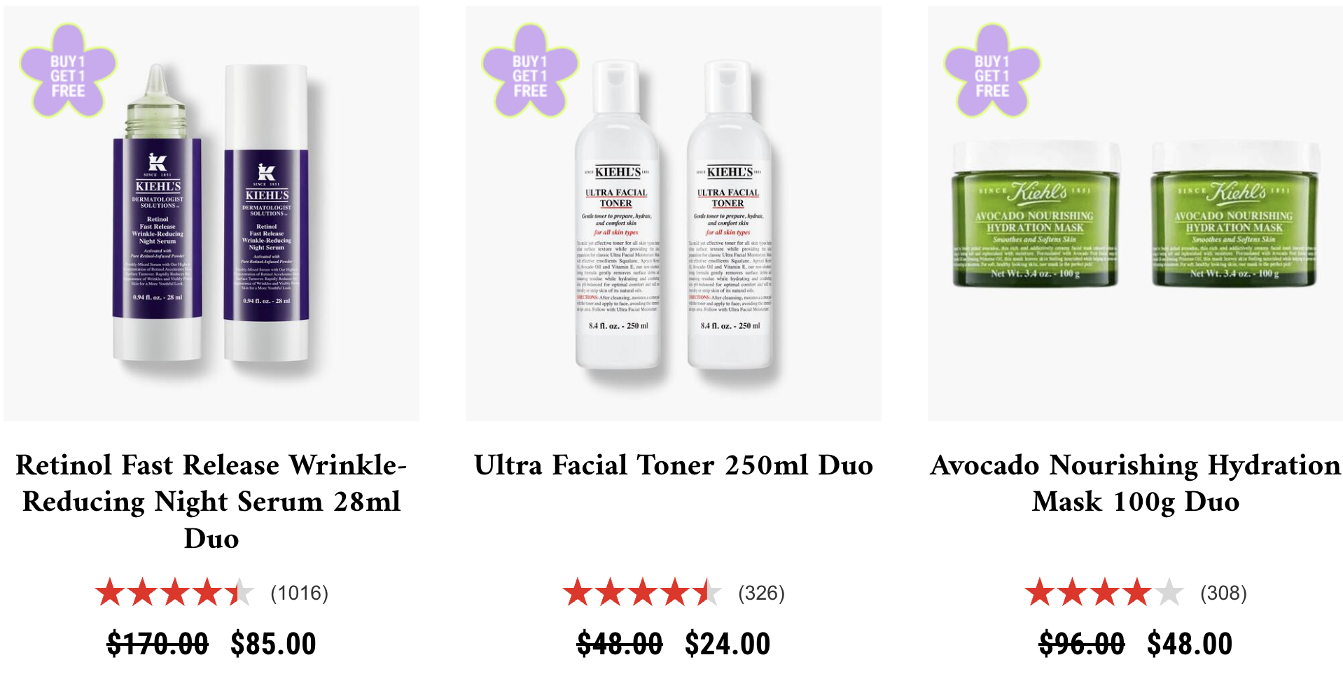Image resolution: width=1343 pixels, height=676 pixels.
Task: View the 308 reviews for Avocado Mask
Action: click(x=1224, y=593)
